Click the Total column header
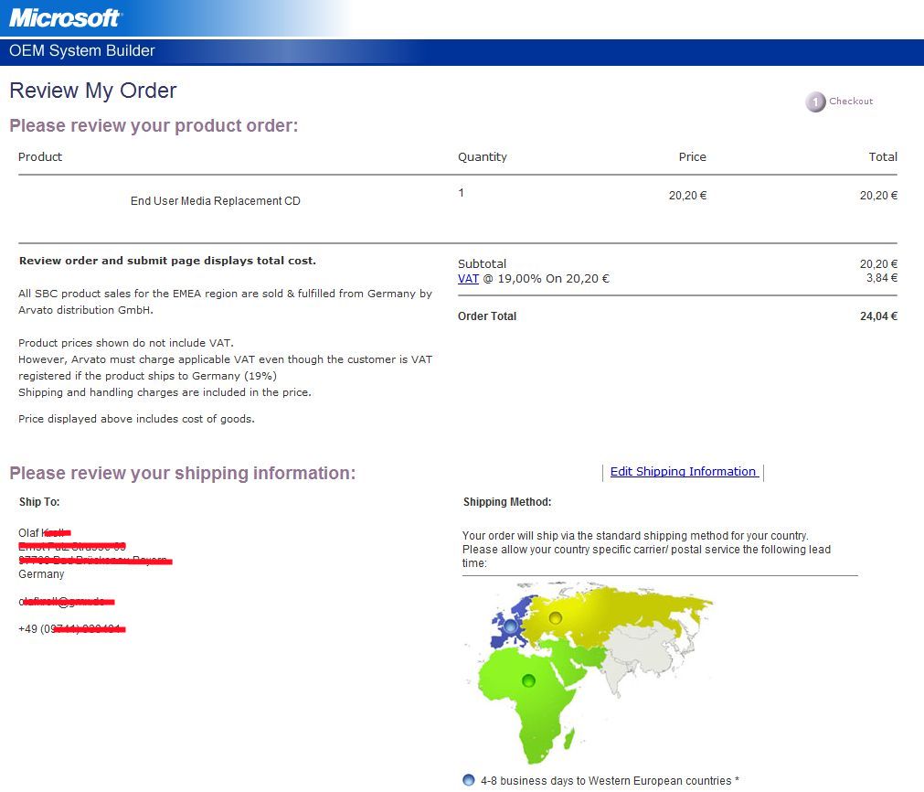Viewport: 924px width, 792px height. pyautogui.click(x=882, y=157)
